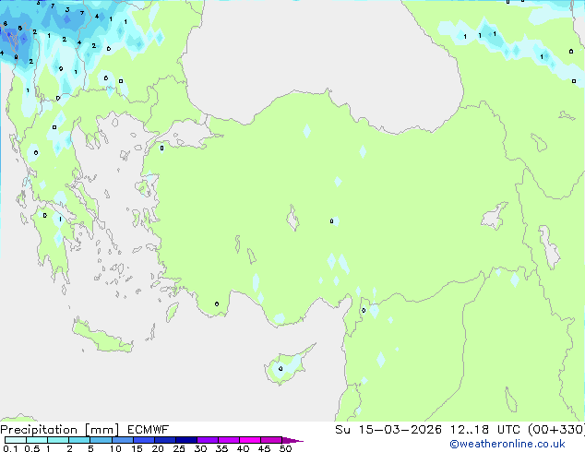585x452 pixels.
Task: Click the "ECMWF" model label
Action: click(x=149, y=430)
